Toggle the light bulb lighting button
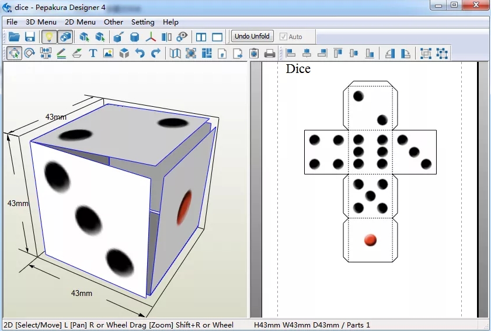 [x=49, y=37]
